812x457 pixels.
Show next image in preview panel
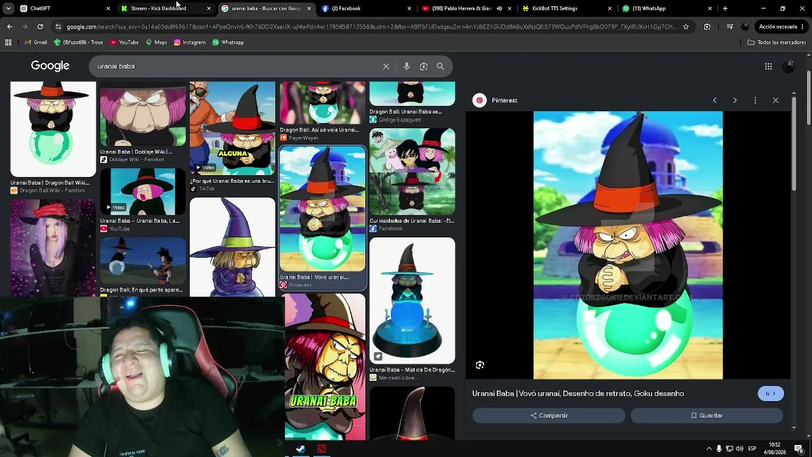coord(735,100)
